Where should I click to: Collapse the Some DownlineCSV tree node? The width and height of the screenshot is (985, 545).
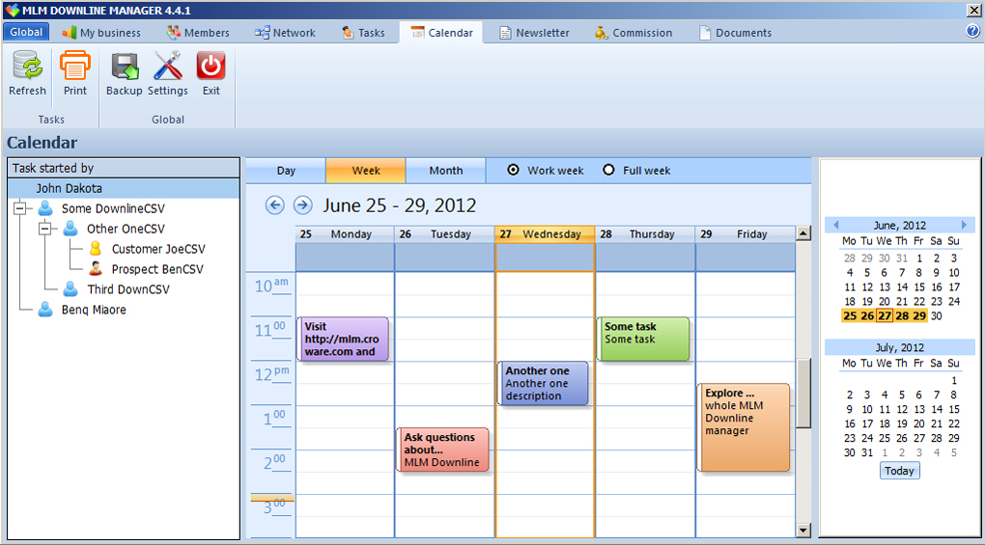point(20,208)
